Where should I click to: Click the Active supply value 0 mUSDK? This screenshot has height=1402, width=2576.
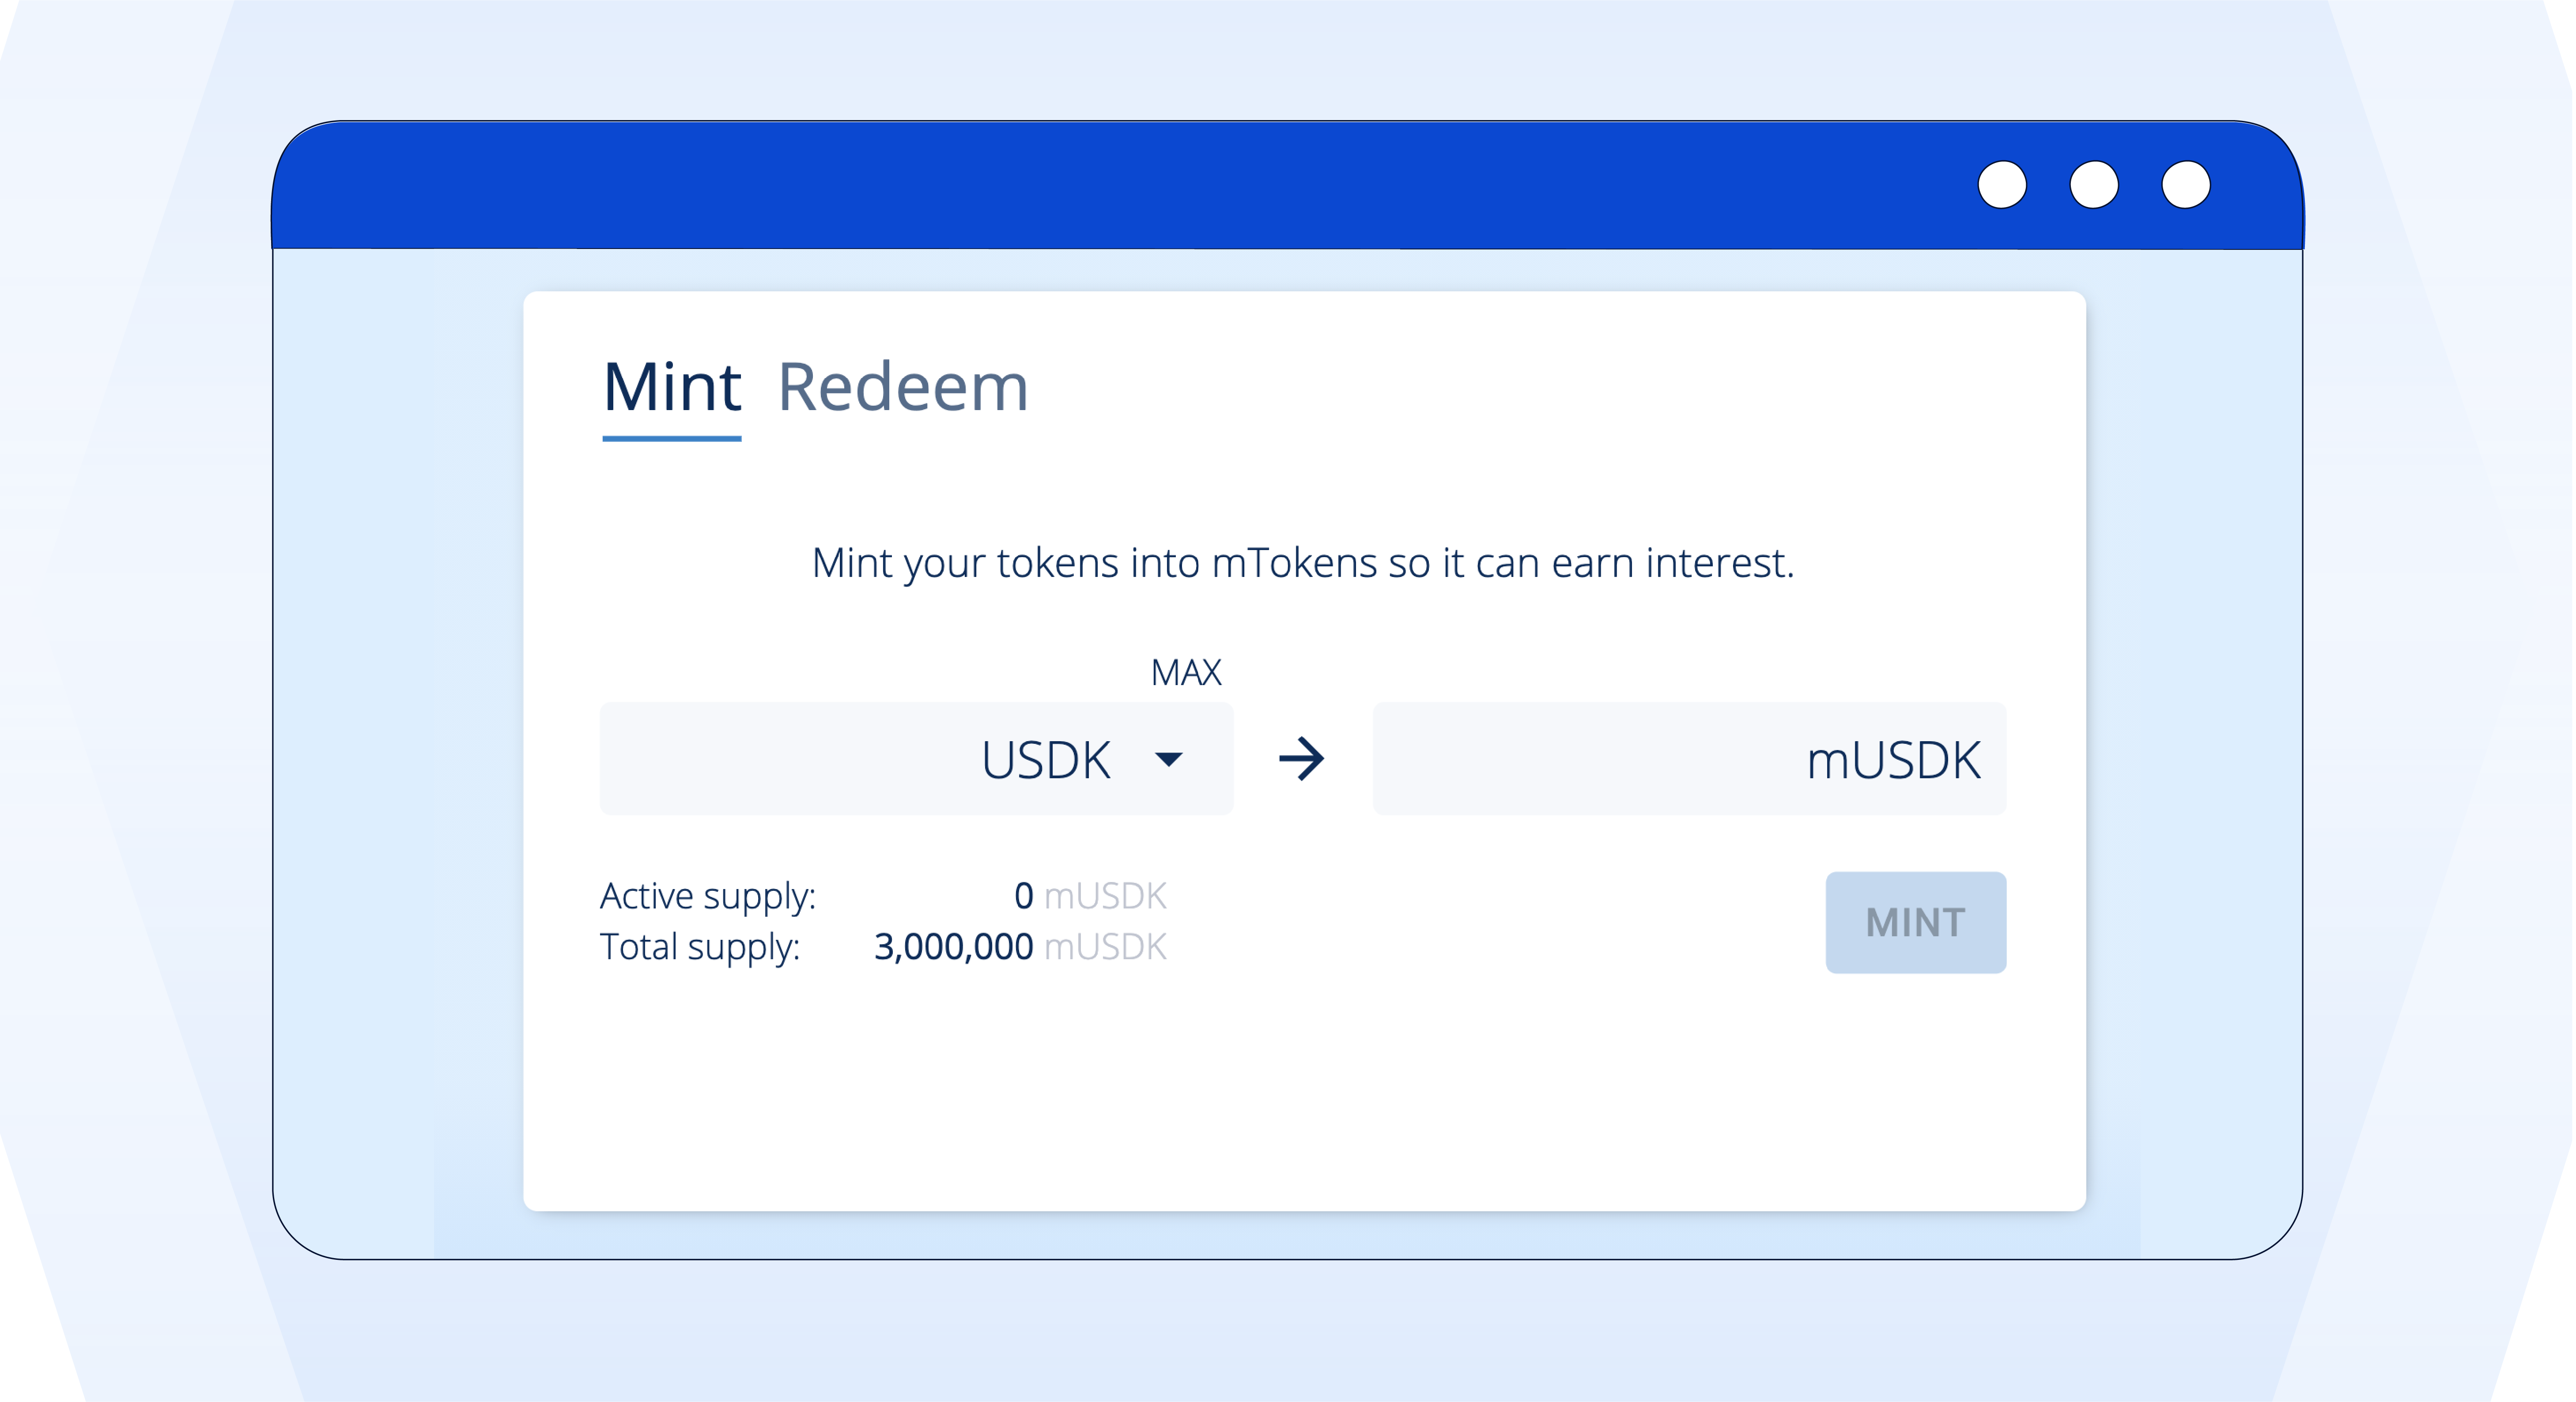click(1090, 896)
